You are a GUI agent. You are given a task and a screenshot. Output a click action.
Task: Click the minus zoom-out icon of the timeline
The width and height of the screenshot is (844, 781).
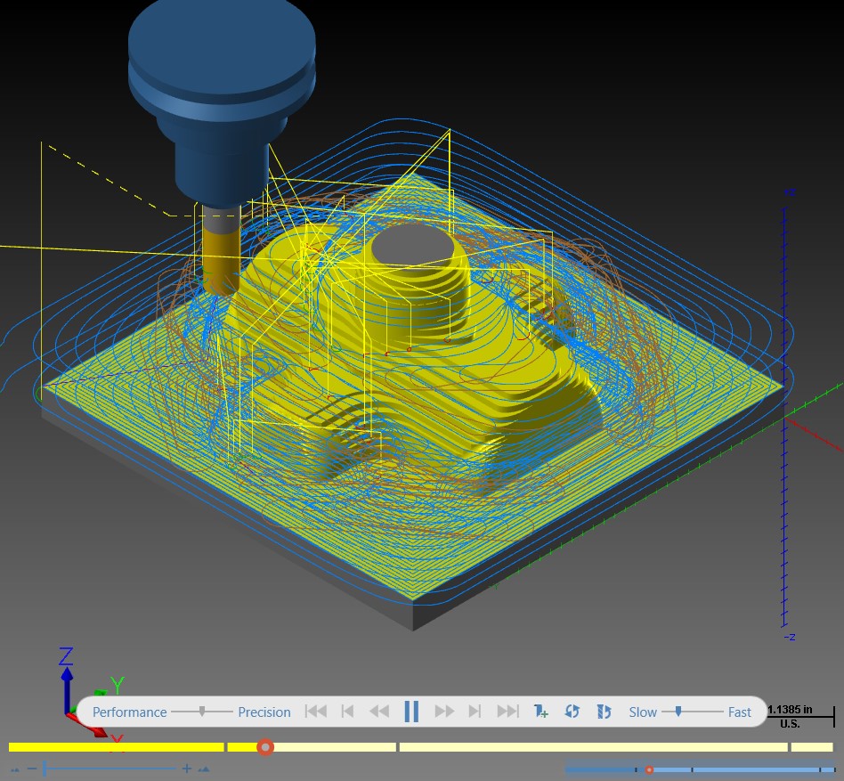32,769
